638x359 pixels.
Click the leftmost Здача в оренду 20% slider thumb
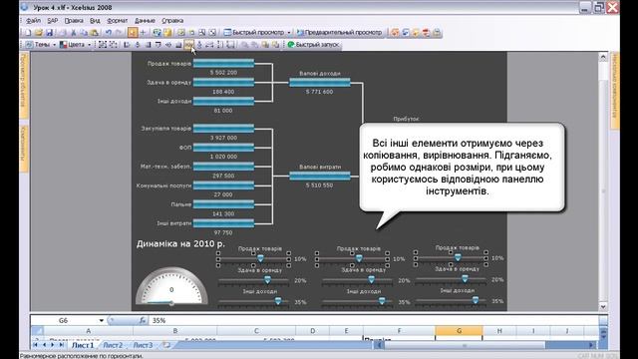click(x=267, y=279)
